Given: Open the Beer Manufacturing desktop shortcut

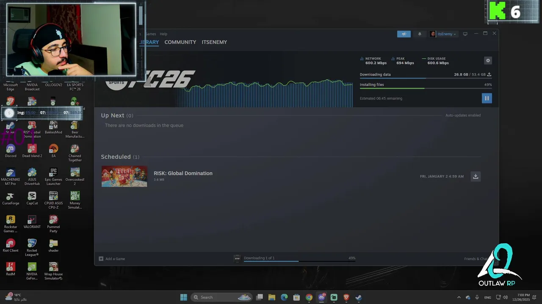Looking at the screenshot, I should pyautogui.click(x=75, y=129).
